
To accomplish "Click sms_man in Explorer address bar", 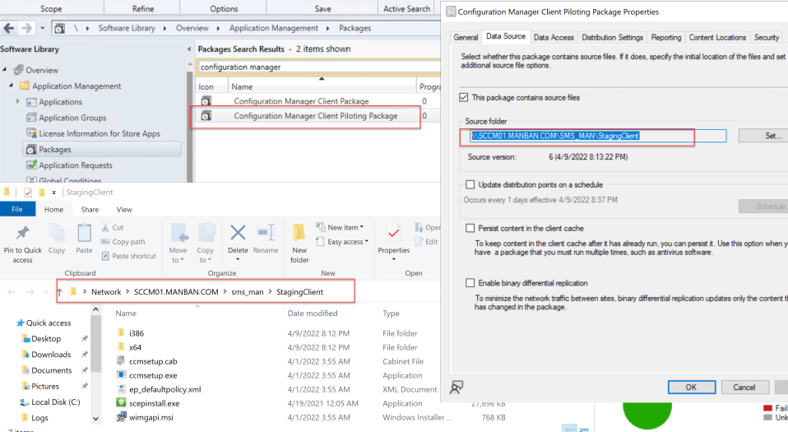I will click(248, 291).
